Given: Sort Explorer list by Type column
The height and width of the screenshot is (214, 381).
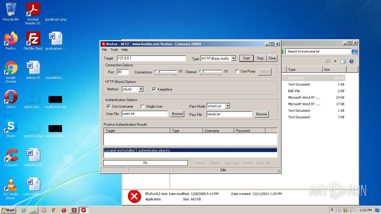Looking at the screenshot, I should click(305, 70).
